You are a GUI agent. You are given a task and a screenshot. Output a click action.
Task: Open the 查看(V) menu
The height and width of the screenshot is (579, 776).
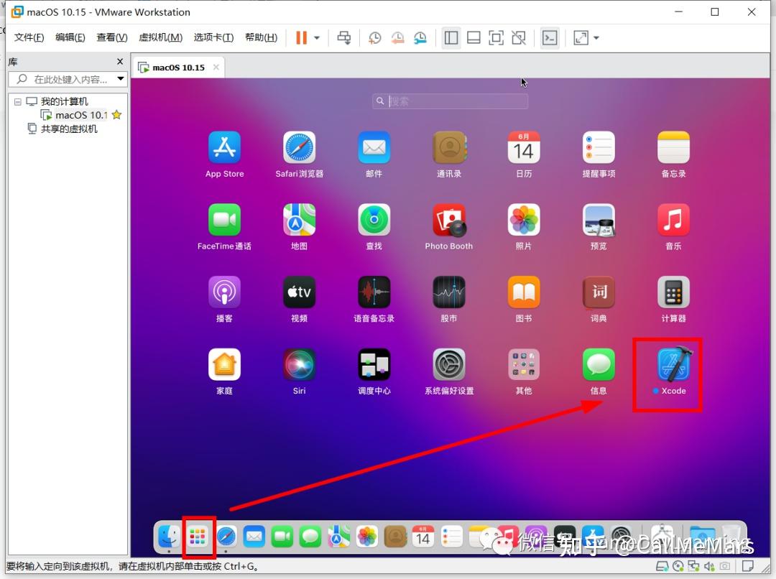point(112,37)
